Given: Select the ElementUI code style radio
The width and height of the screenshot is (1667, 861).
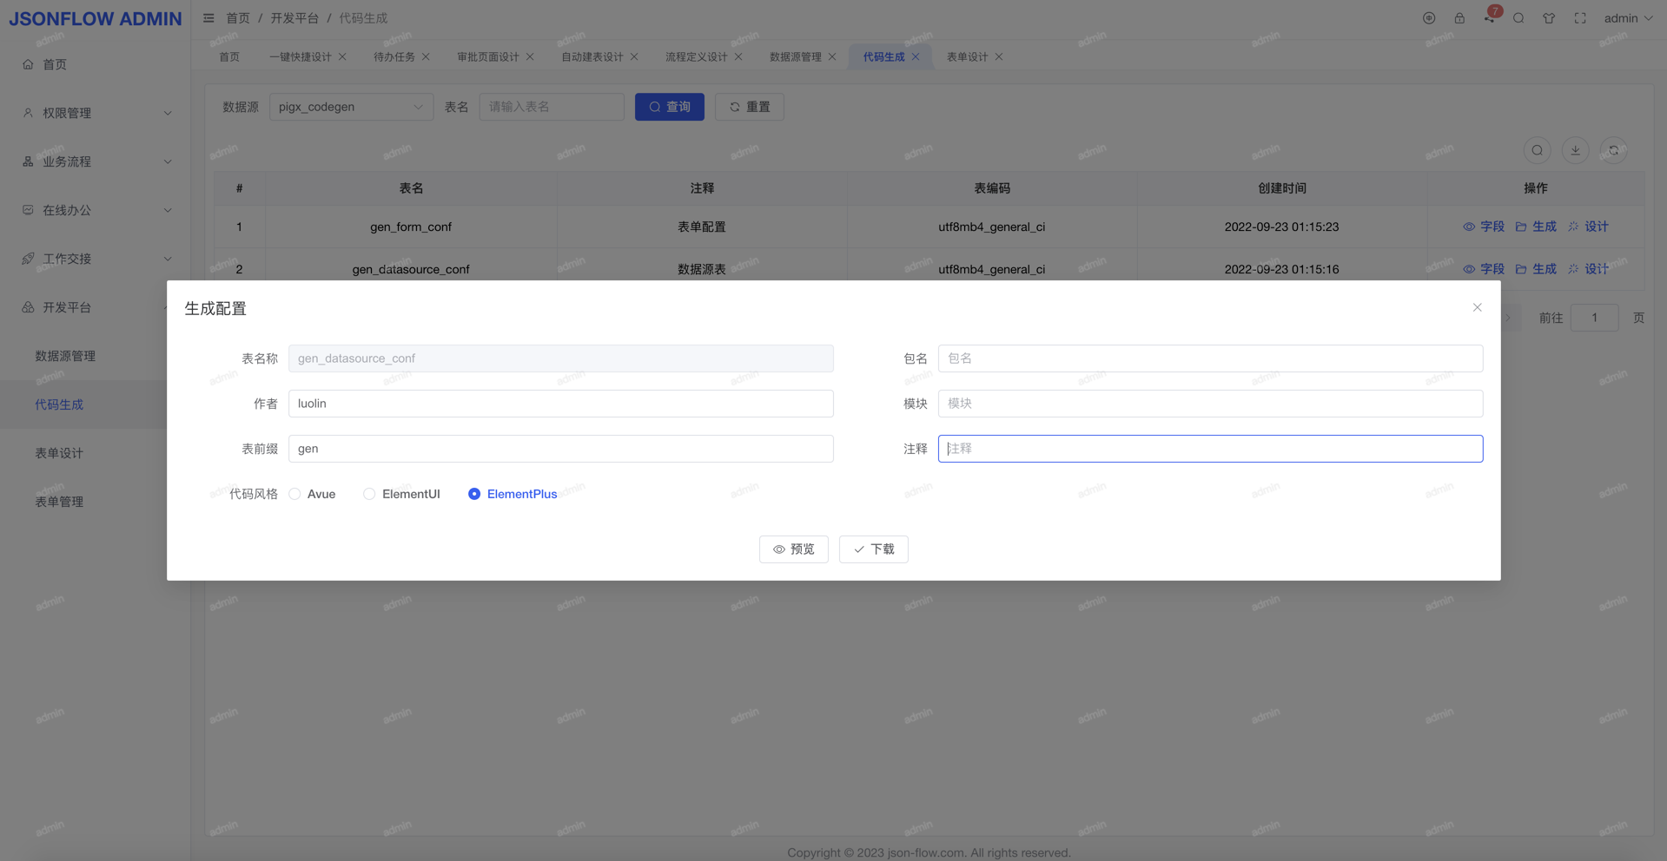Looking at the screenshot, I should point(370,494).
